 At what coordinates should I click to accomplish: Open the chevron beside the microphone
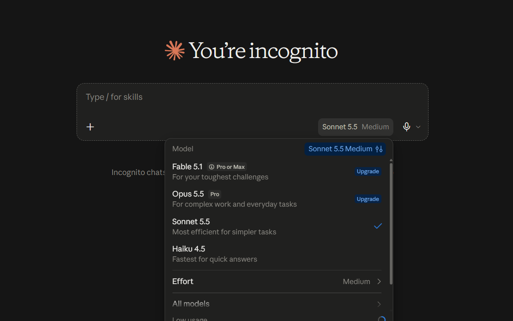point(418,127)
